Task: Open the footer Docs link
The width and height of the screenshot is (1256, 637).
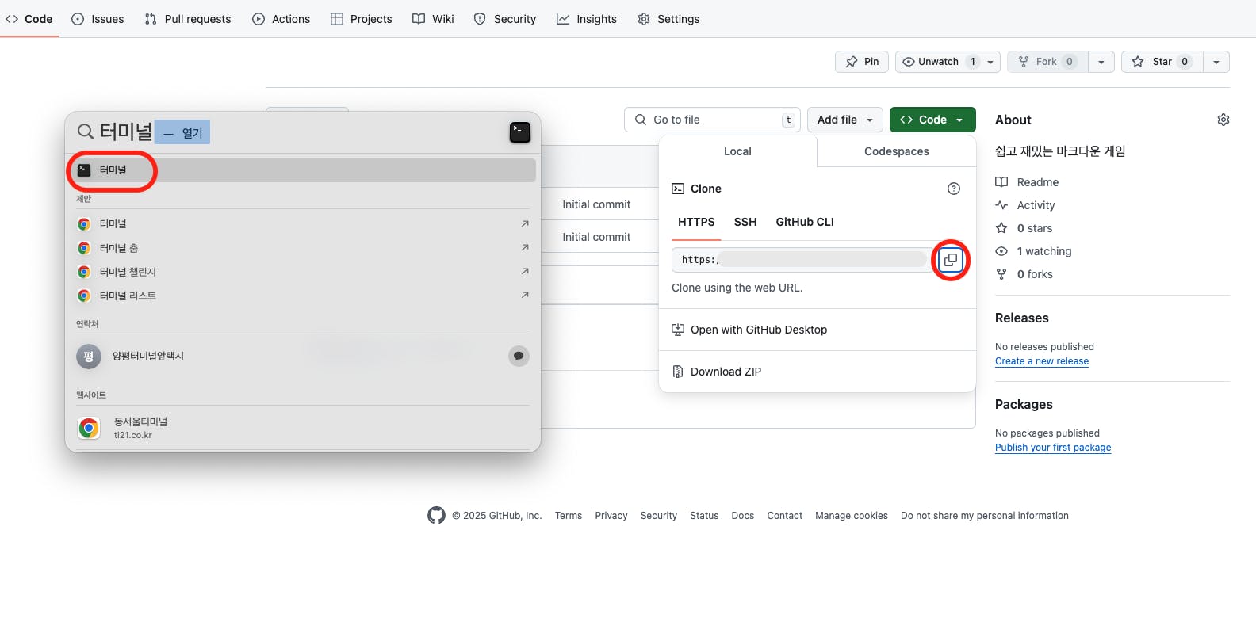Action: [x=743, y=516]
